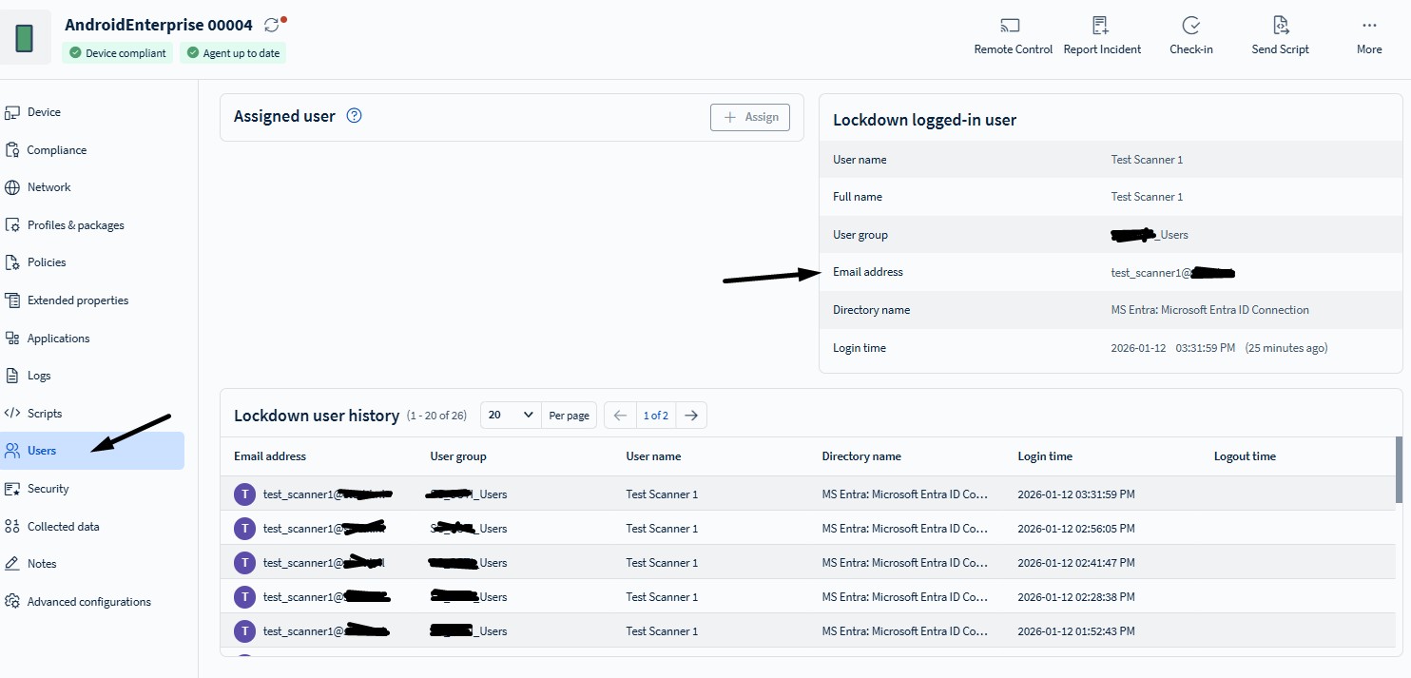Viewport: 1411px width, 678px height.
Task: Select the first test_scanner1 history row avatar
Action: coord(245,494)
